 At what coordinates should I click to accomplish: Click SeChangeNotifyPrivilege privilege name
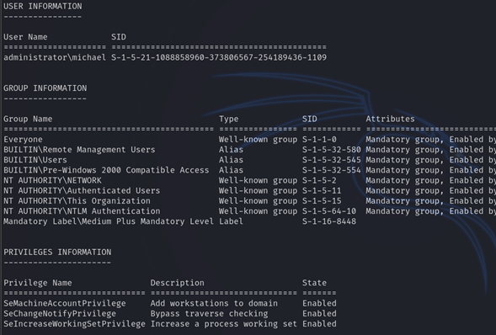tap(60, 313)
